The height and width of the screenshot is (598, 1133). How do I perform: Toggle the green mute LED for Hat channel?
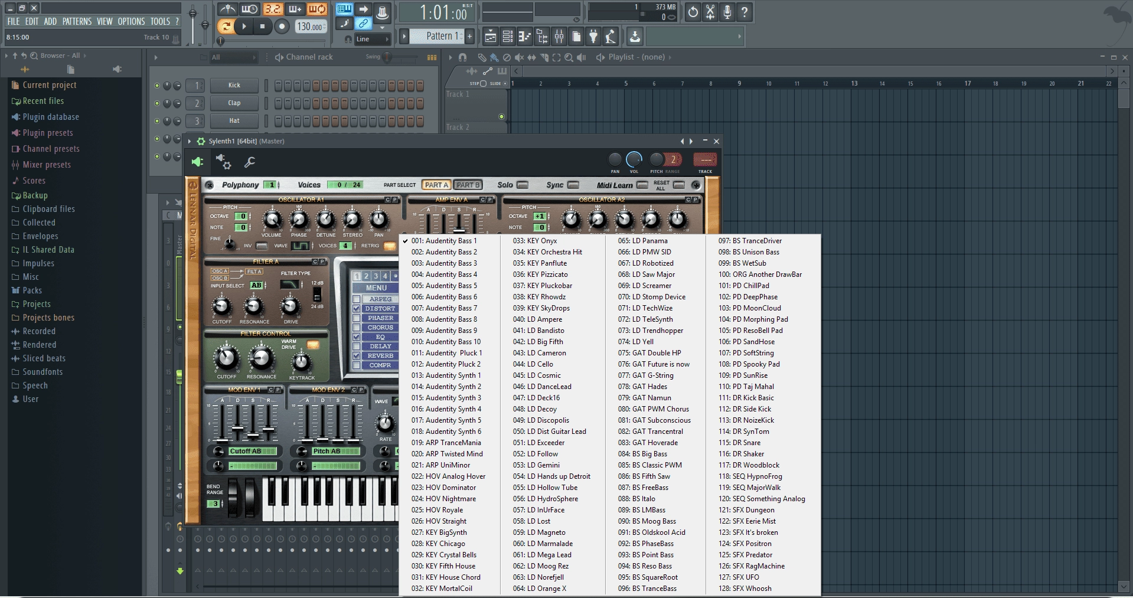pos(157,121)
